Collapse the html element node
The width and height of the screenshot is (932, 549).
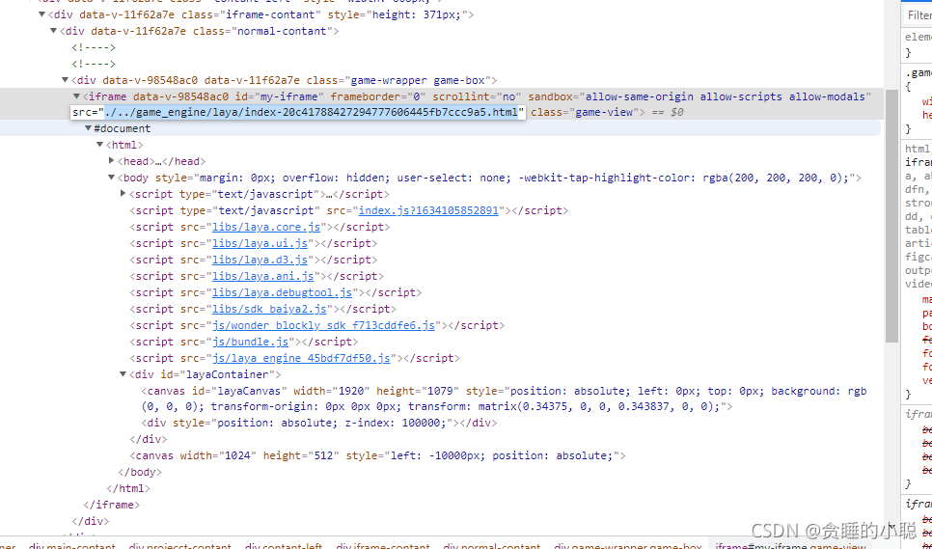pyautogui.click(x=100, y=145)
